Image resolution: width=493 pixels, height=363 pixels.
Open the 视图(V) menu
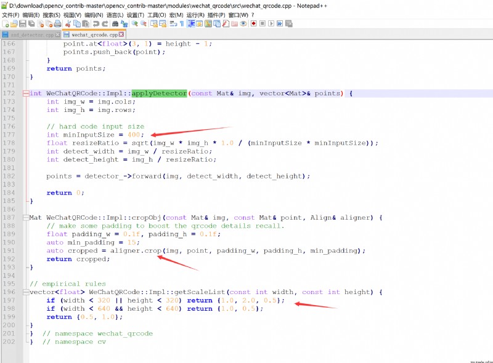point(72,15)
